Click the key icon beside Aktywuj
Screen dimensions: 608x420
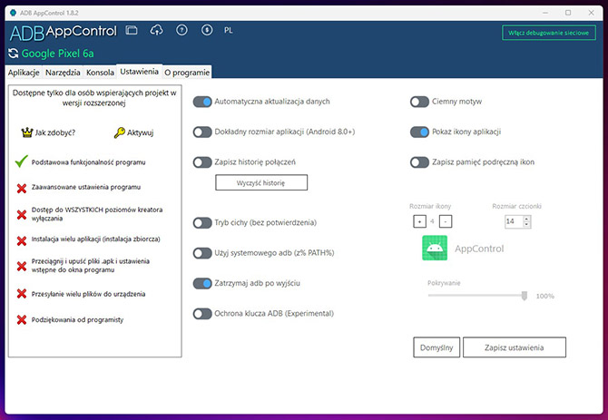(120, 132)
